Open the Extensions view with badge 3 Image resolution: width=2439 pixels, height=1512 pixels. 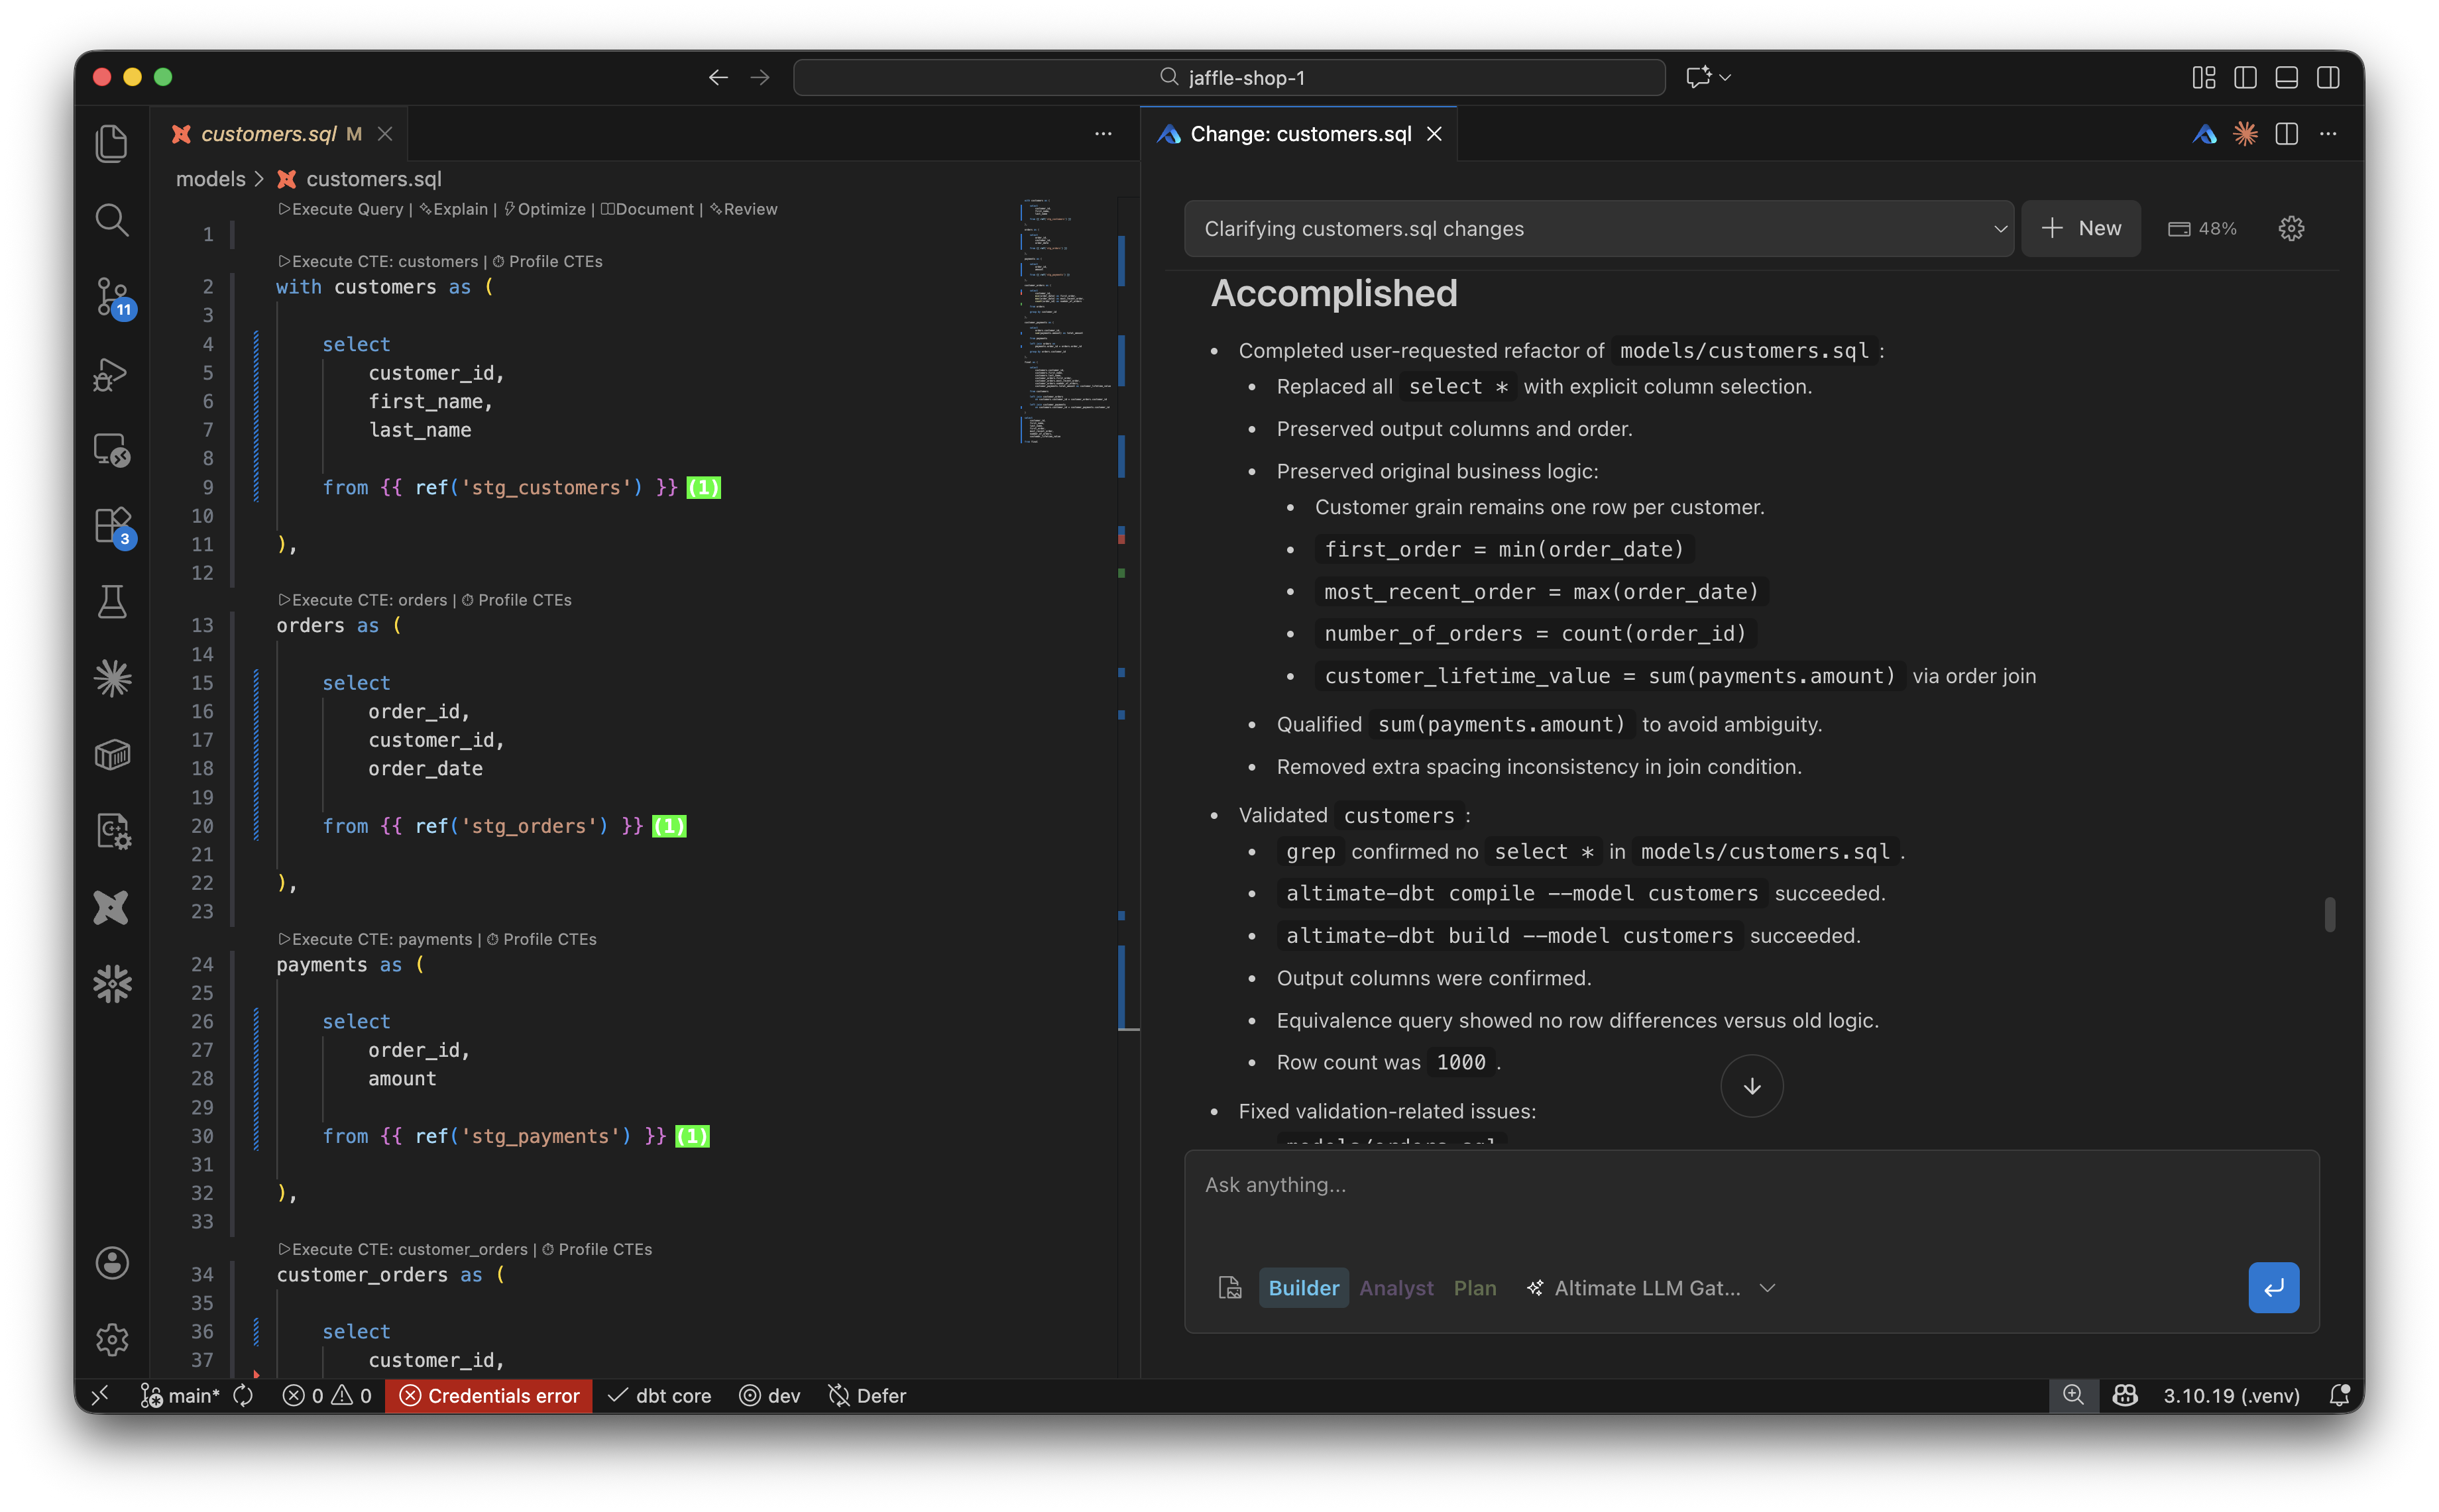[x=112, y=526]
